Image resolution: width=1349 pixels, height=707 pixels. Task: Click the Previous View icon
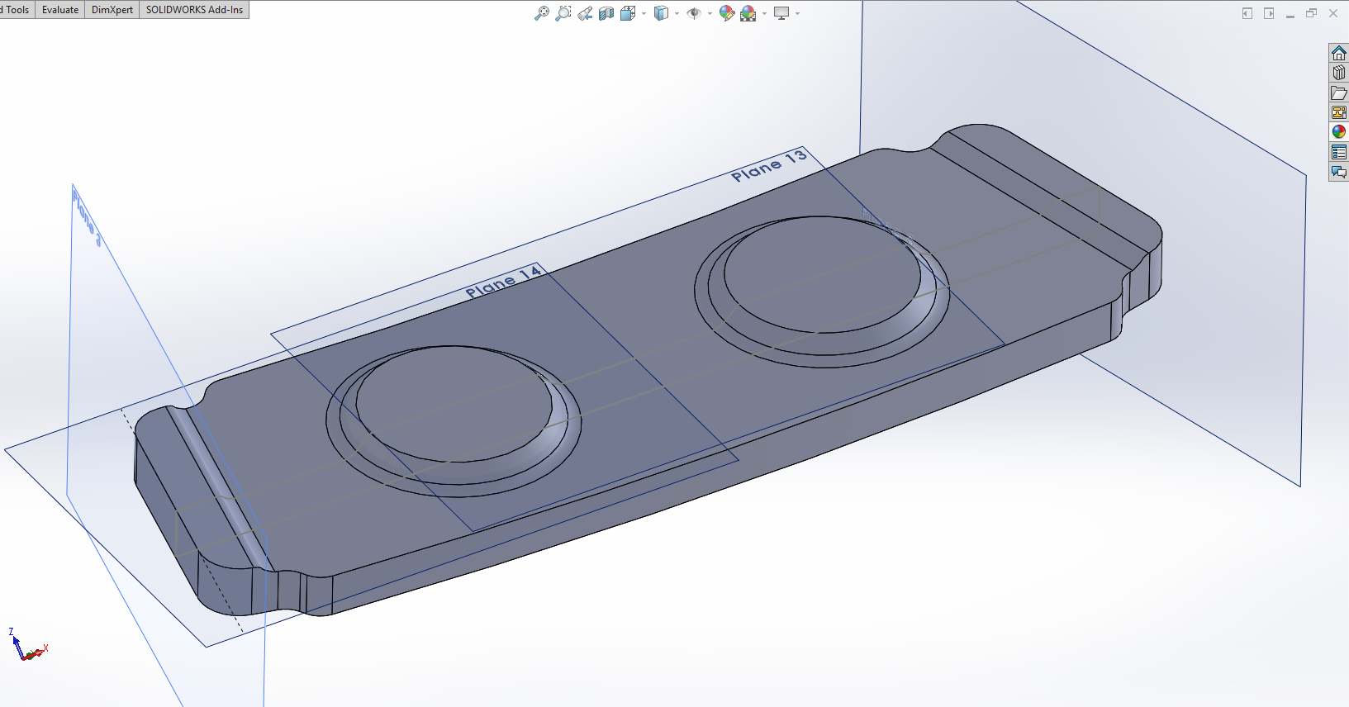(x=585, y=13)
